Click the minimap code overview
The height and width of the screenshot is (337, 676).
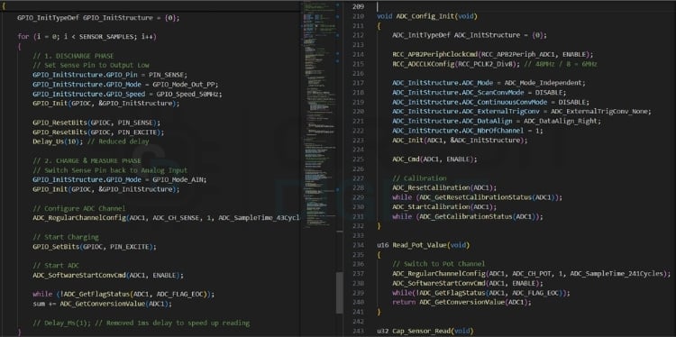[319, 116]
